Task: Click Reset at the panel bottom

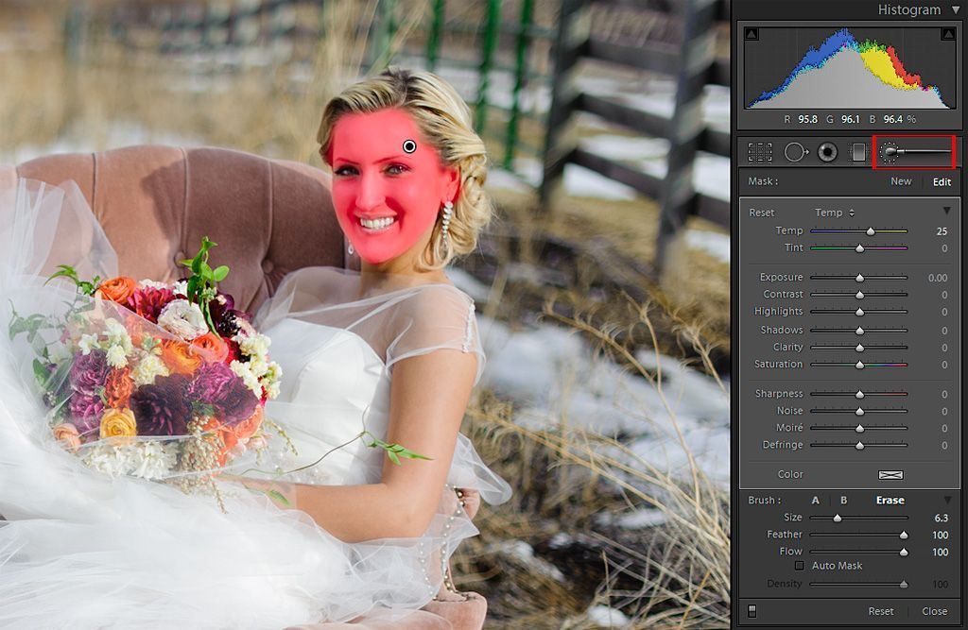Action: point(880,611)
